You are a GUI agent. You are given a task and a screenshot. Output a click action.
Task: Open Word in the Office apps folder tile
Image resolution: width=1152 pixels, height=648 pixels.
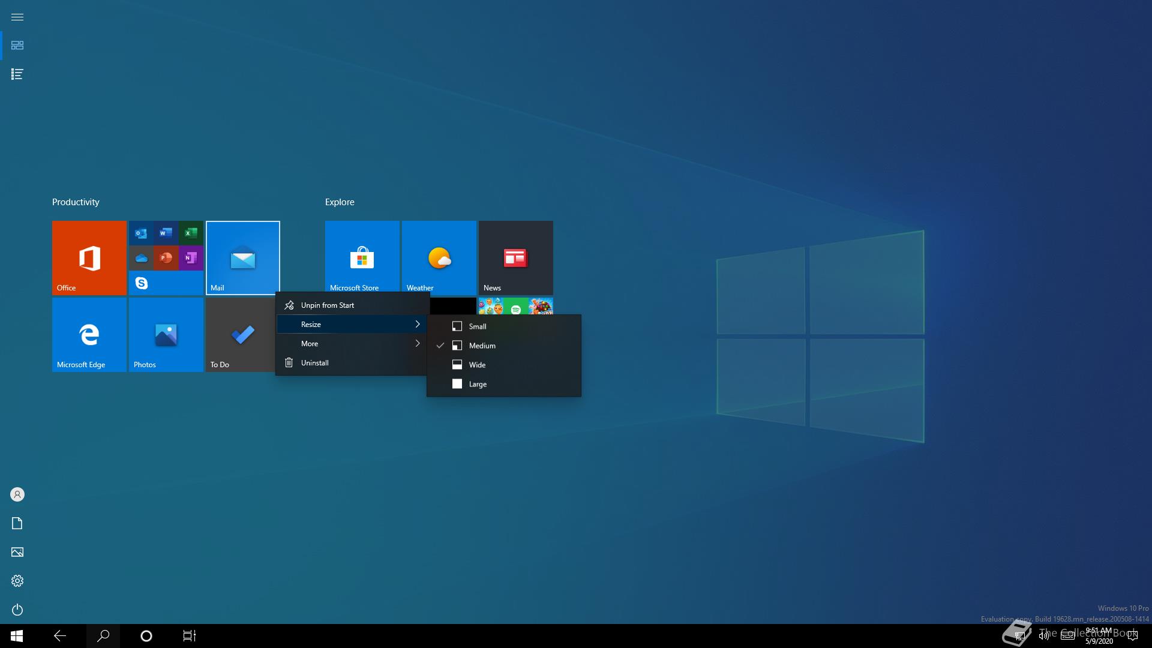click(x=166, y=233)
